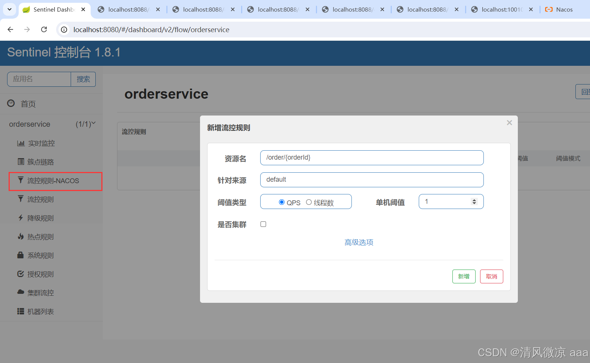Click the 流控规则 filter icon
590x363 pixels.
21,199
